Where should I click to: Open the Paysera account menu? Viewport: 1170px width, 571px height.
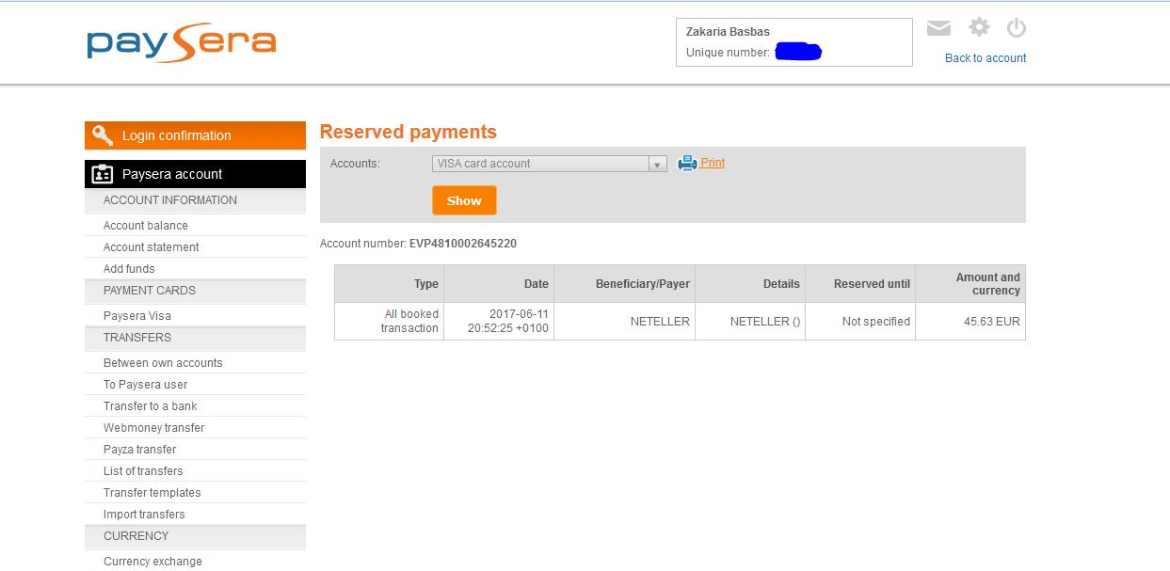click(195, 174)
